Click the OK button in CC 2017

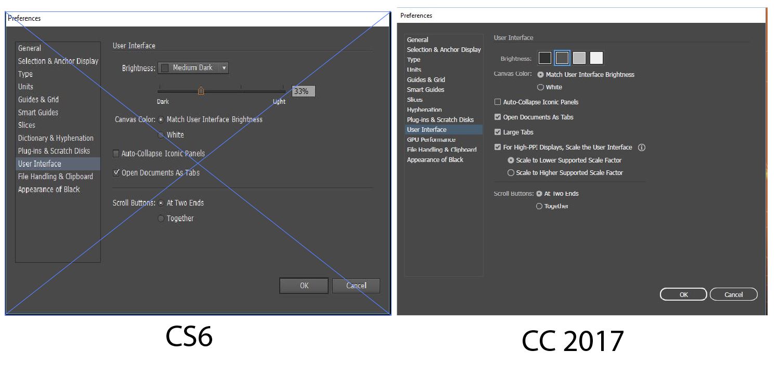point(683,294)
